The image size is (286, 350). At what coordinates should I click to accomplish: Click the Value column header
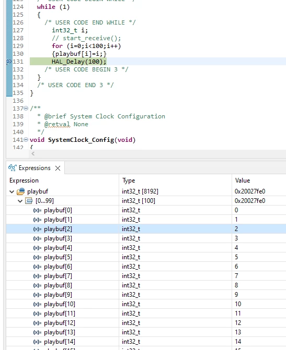(x=243, y=180)
